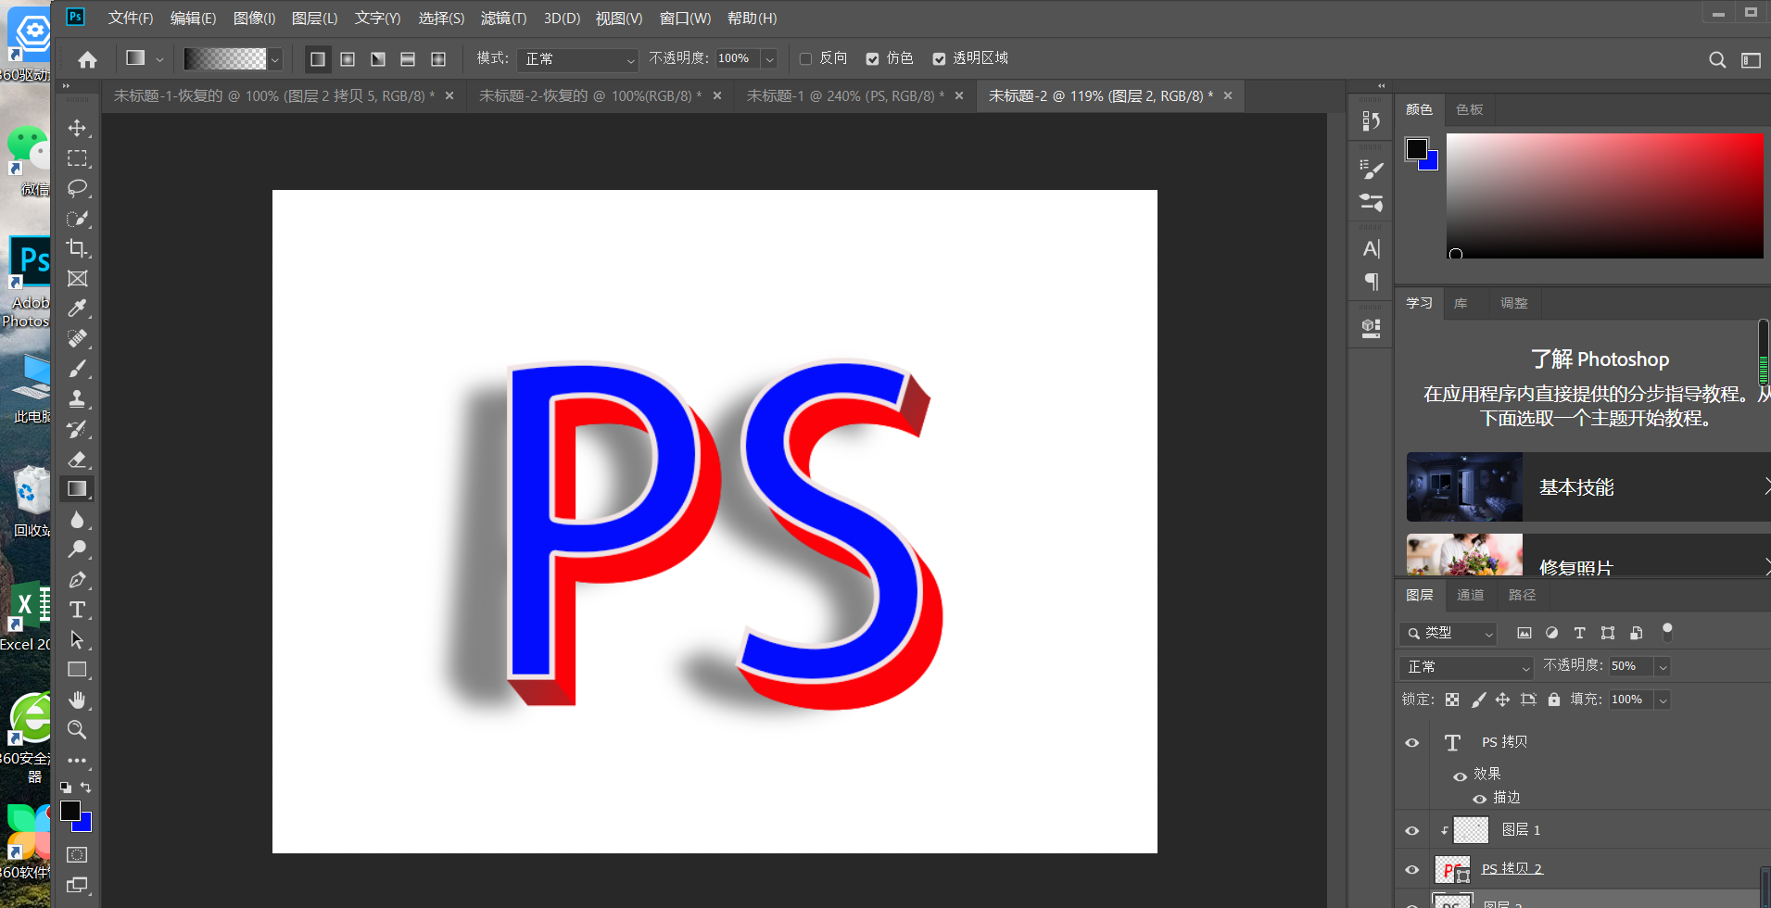Open search with the magnifier icon

1716,58
